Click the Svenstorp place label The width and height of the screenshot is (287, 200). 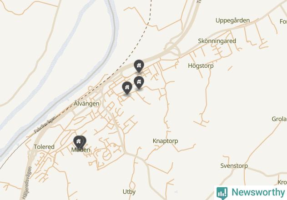(234, 166)
